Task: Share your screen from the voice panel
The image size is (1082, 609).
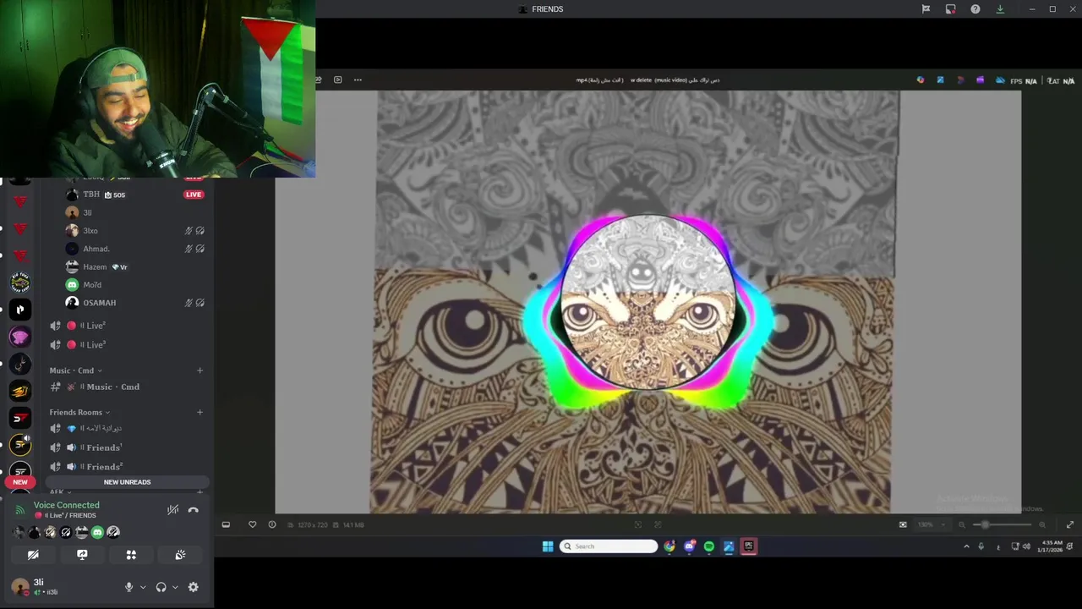Action: (x=82, y=555)
